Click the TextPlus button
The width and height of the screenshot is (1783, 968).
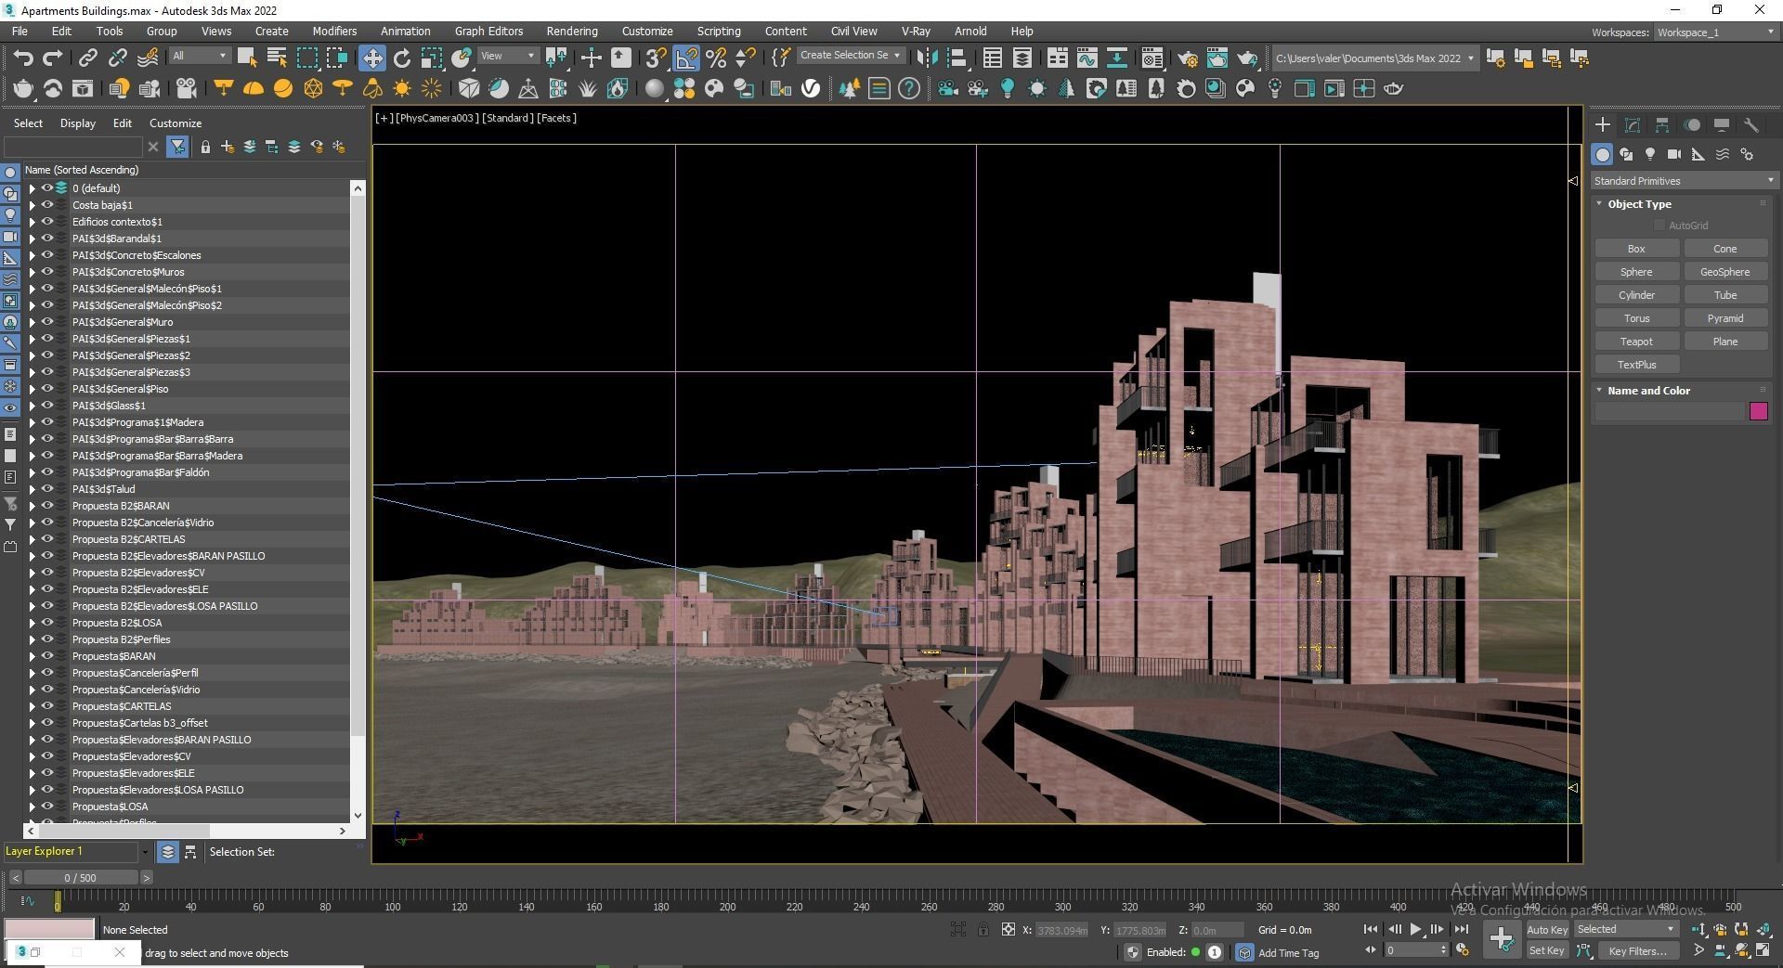(1636, 365)
